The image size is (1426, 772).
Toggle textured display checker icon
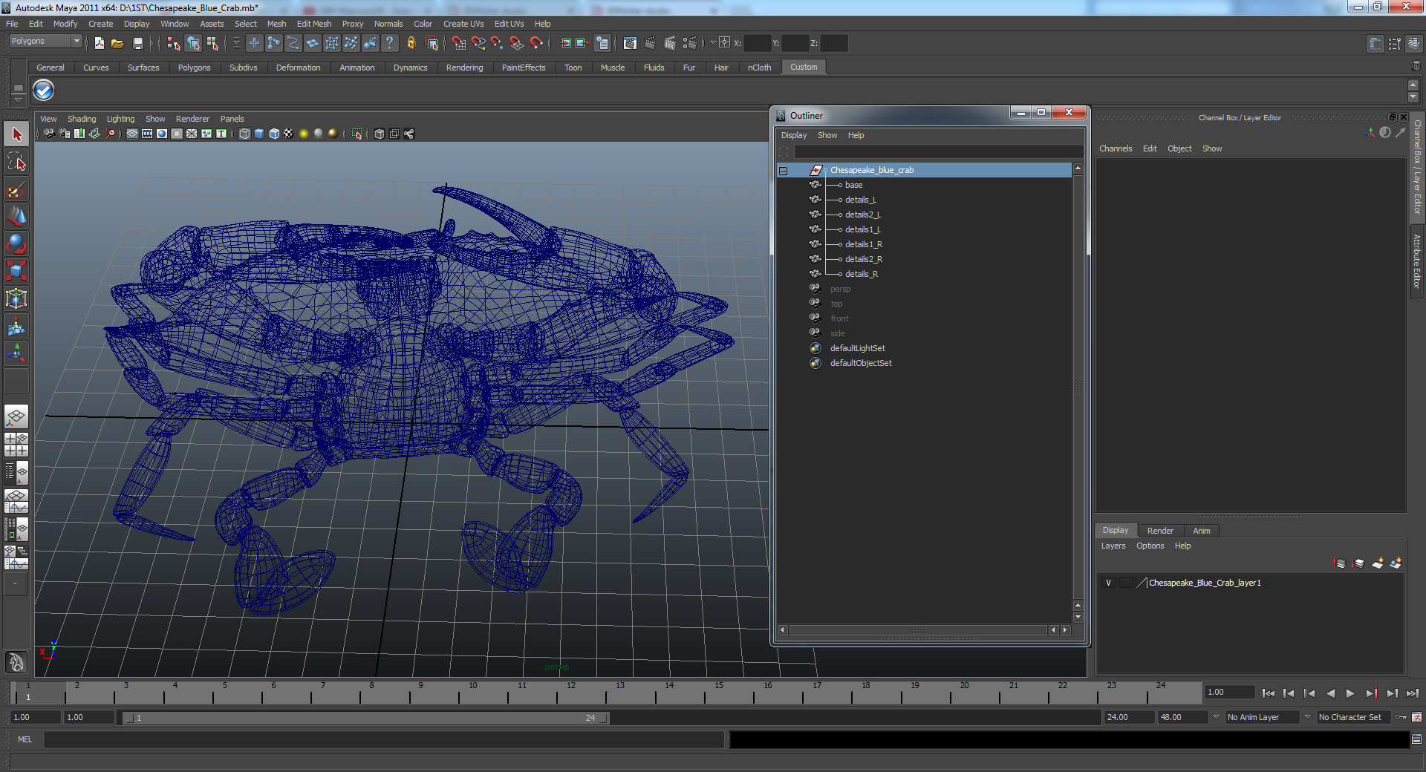pyautogui.click(x=289, y=134)
